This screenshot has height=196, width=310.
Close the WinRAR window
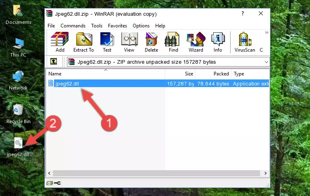[261, 13]
